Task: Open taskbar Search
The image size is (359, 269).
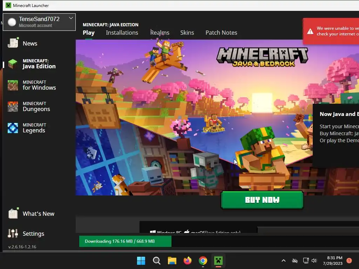Action: (x=157, y=261)
